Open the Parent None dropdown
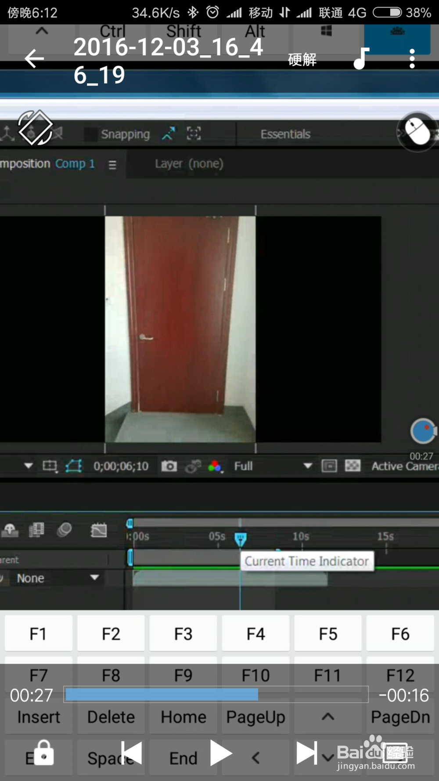 click(x=57, y=578)
